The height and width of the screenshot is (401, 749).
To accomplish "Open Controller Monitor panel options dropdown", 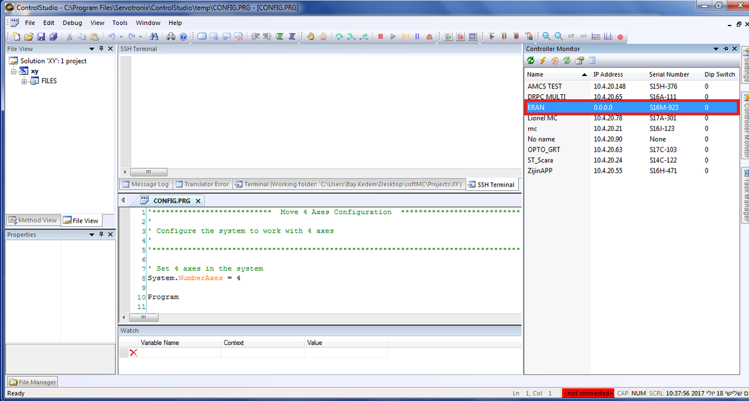I will 716,49.
